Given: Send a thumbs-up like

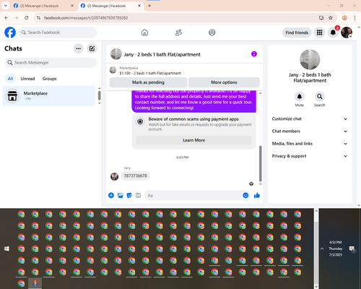Looking at the screenshot, I should tap(257, 195).
